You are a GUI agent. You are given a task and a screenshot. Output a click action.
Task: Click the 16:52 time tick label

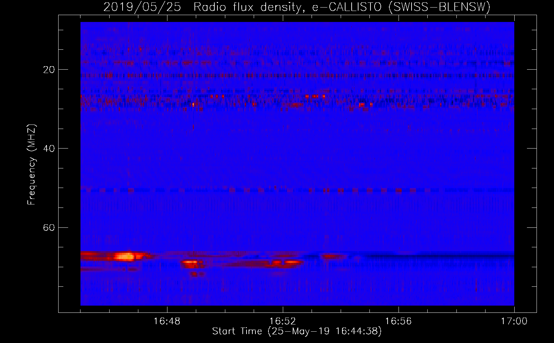click(x=282, y=321)
